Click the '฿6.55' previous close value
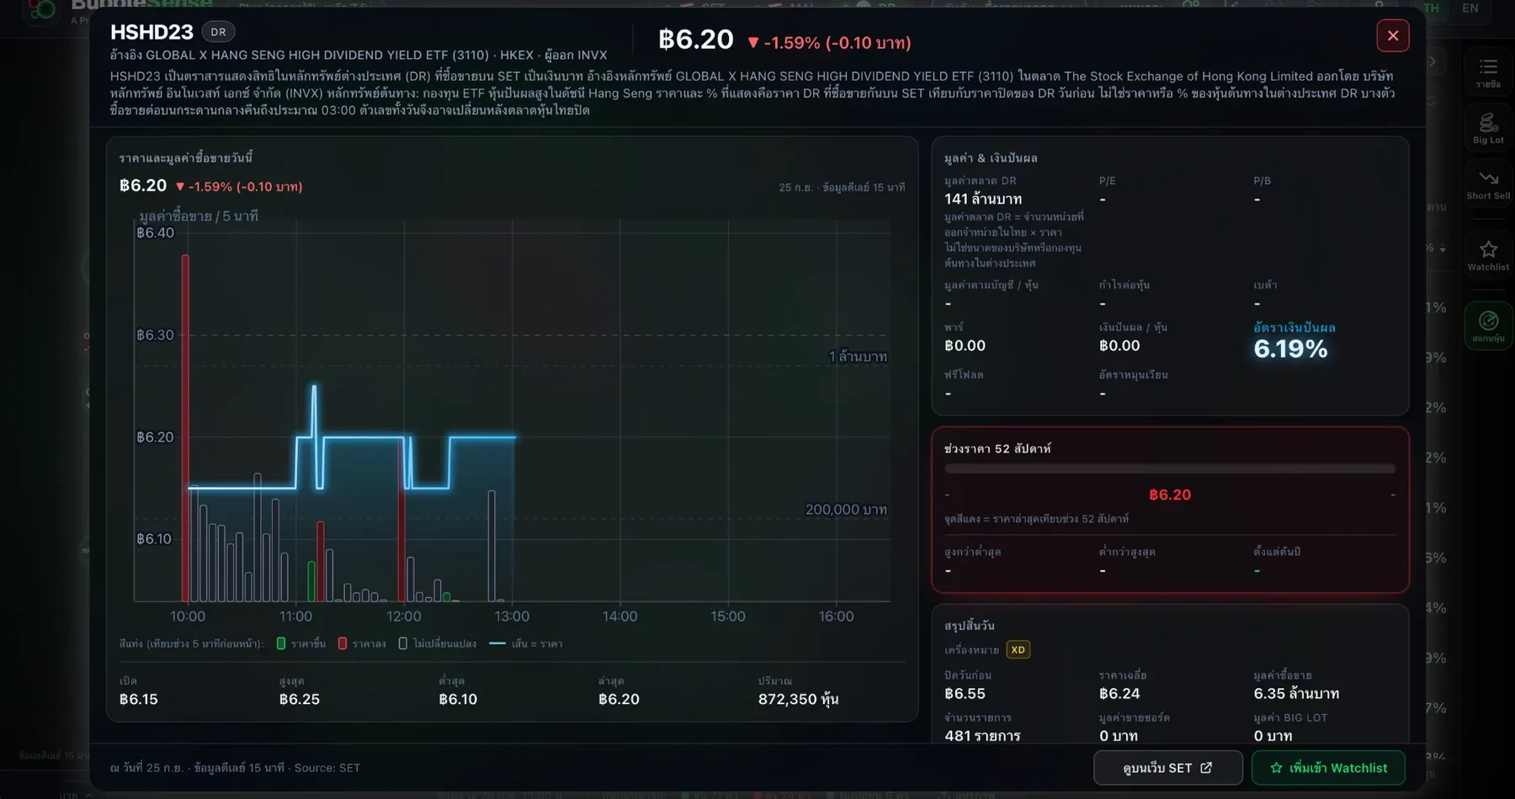 coord(965,694)
